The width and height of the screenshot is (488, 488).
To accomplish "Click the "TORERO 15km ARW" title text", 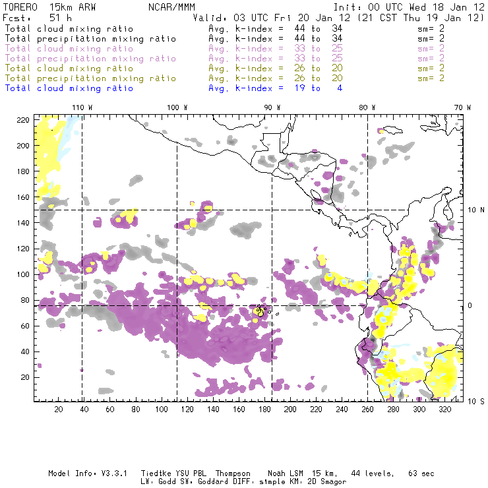I will (49, 7).
